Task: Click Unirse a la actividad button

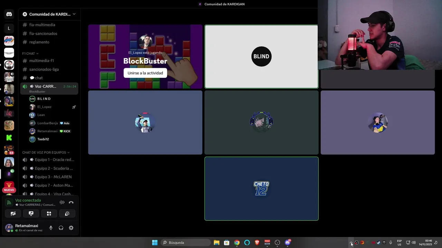Action: point(145,73)
